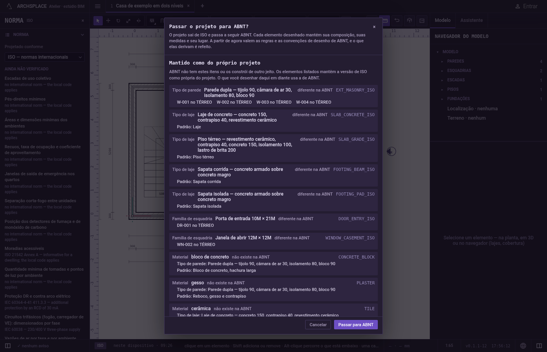Click the undo arrow icon

point(397,20)
